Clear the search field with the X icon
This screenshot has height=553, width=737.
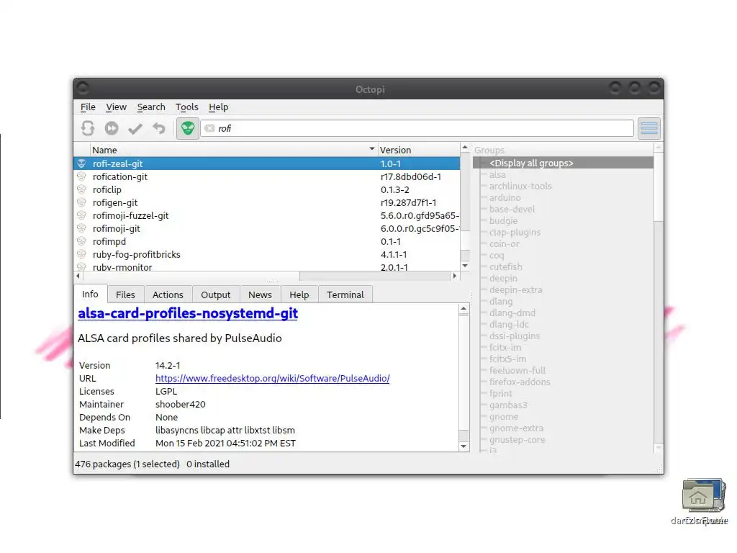coord(209,128)
